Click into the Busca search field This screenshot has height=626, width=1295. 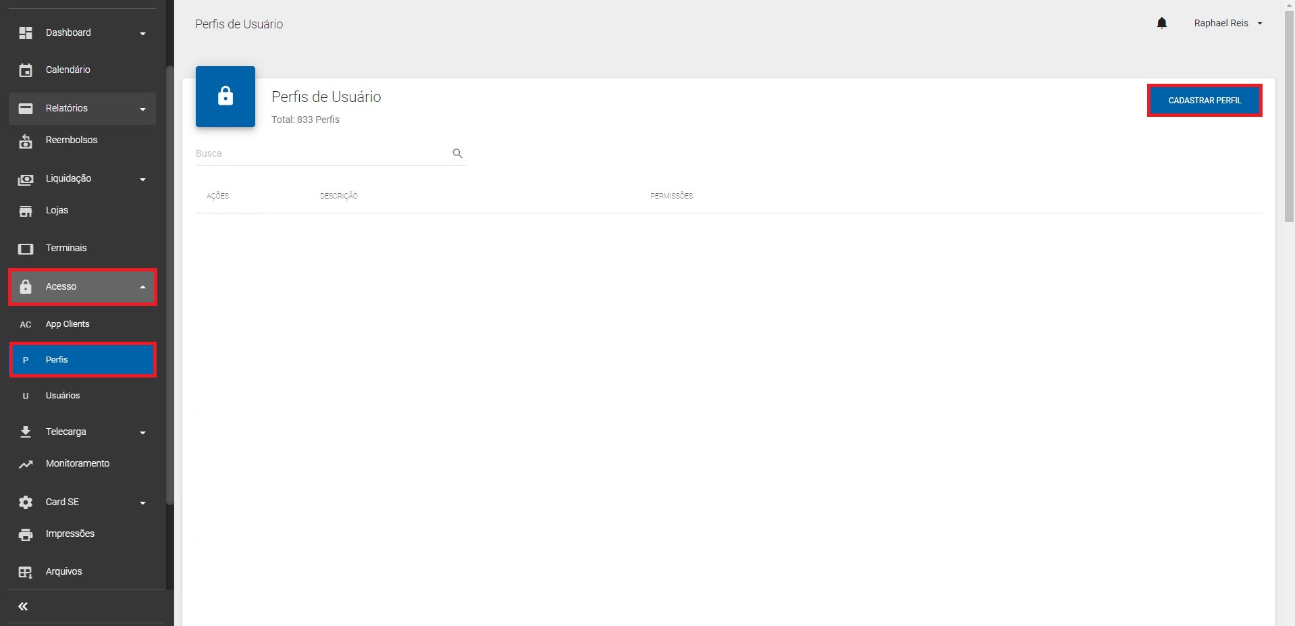pyautogui.click(x=321, y=153)
